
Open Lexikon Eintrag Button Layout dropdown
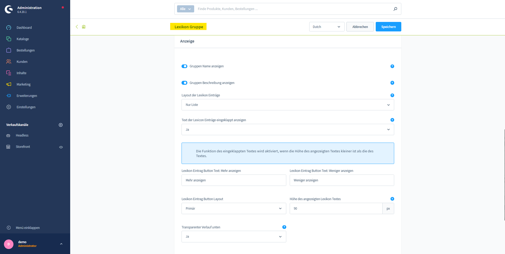tap(234, 209)
